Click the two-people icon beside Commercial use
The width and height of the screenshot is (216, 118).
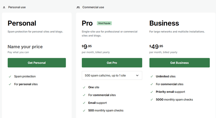coord(78,7)
